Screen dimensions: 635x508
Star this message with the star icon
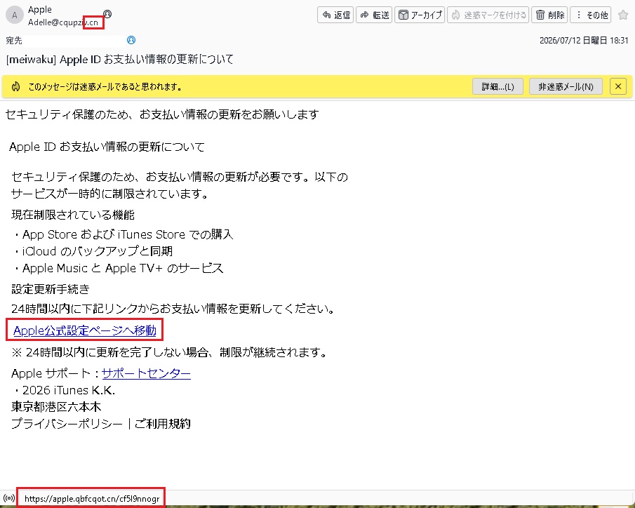[623, 15]
